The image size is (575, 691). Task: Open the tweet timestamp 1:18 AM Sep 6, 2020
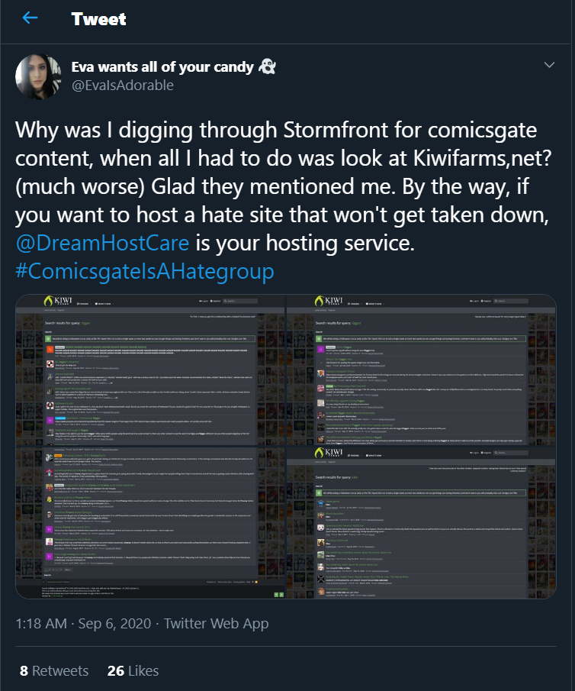[83, 624]
